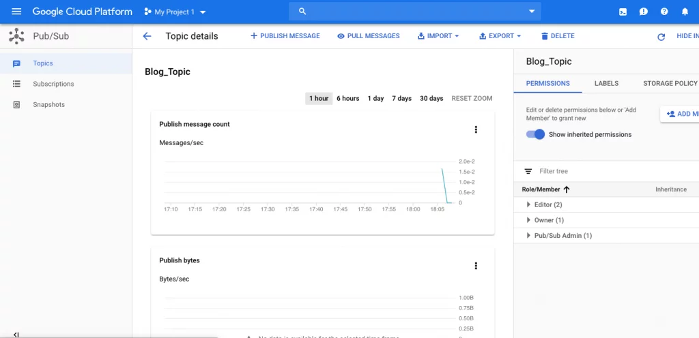Open Publish bytes chart options menu
The width and height of the screenshot is (699, 338).
476,266
